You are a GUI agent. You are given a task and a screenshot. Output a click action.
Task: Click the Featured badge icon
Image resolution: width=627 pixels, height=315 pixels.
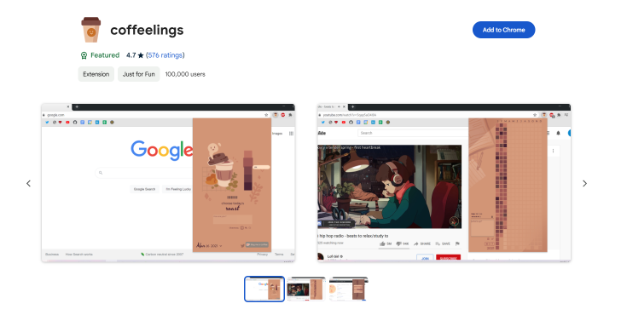tap(84, 55)
